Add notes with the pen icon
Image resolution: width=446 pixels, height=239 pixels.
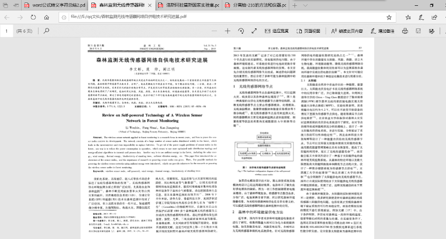(421, 17)
